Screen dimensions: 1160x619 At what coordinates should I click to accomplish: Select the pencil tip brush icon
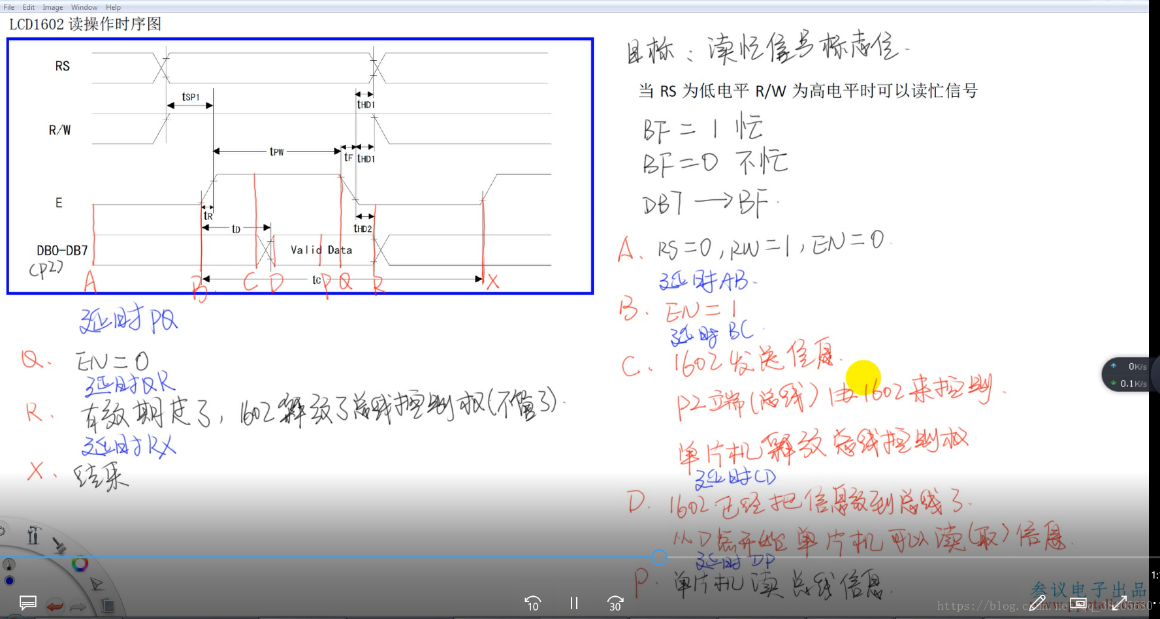[x=8, y=564]
